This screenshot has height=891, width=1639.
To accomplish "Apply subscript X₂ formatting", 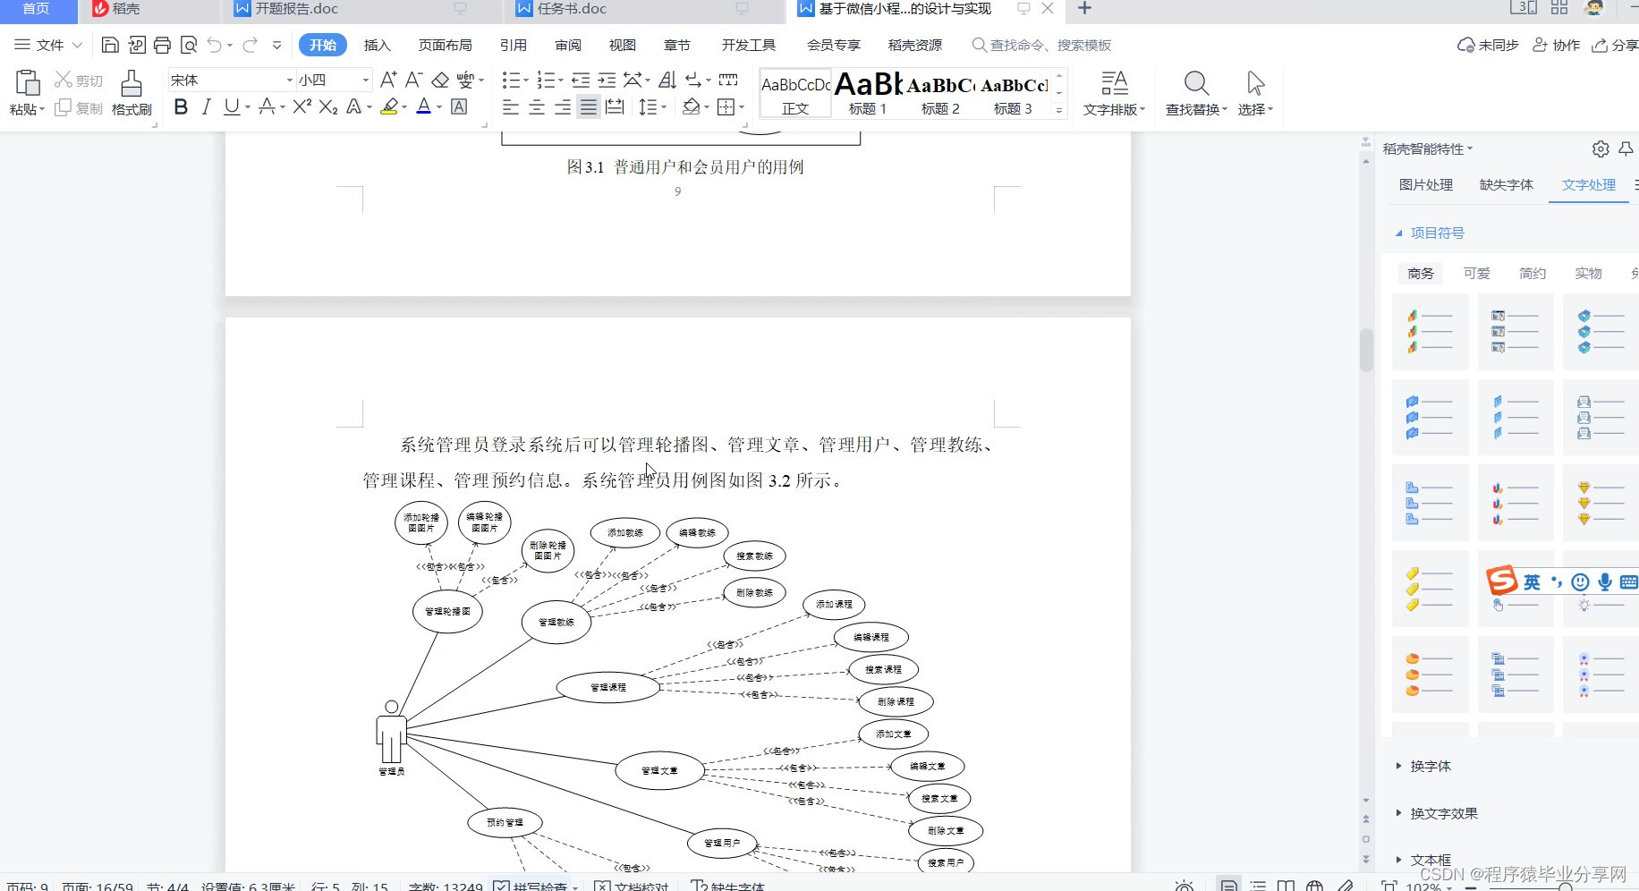I will pyautogui.click(x=328, y=106).
